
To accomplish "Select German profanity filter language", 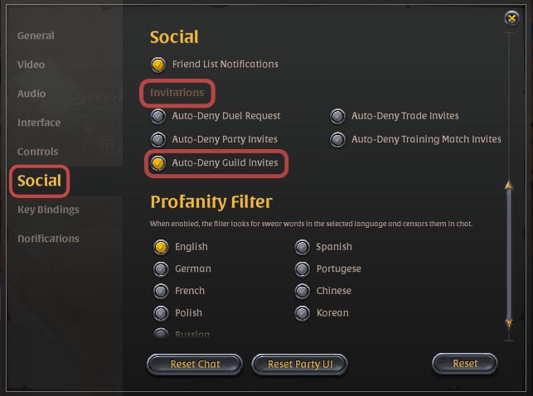I will pos(161,269).
